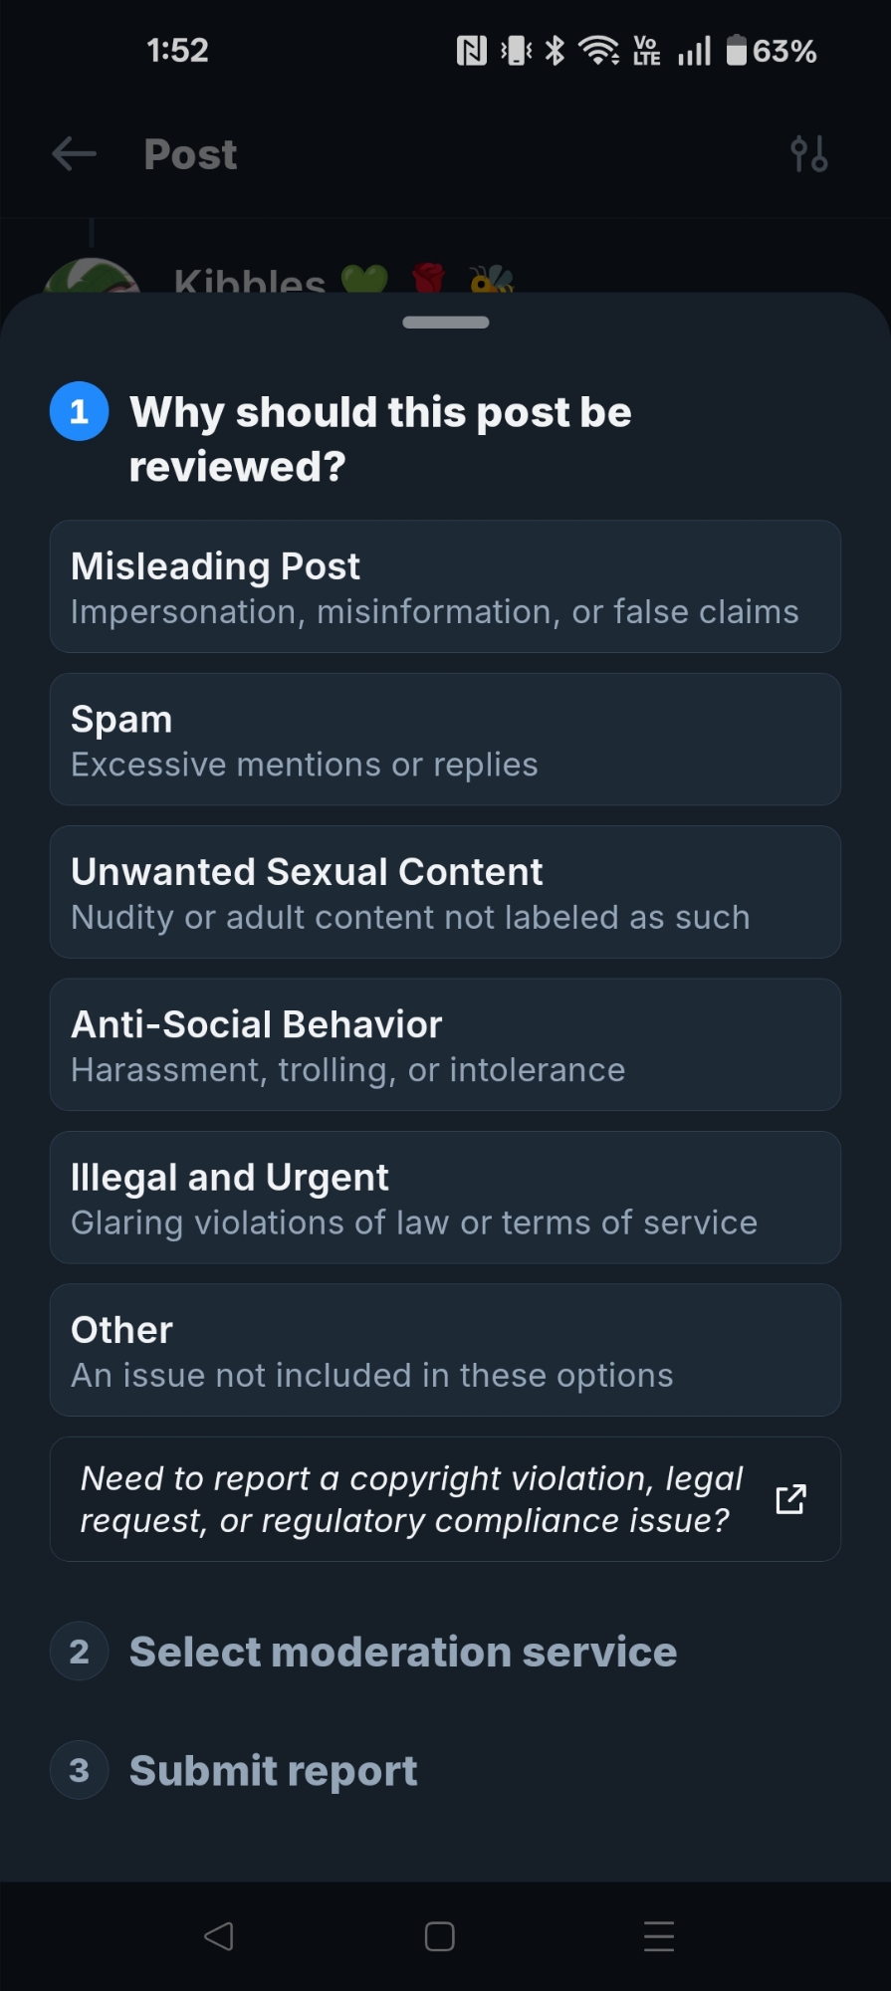Open the thread preferences filter icon

(808, 154)
